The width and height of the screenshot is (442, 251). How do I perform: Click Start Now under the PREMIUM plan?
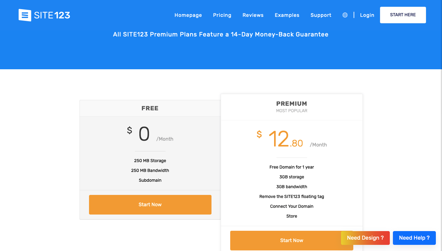coord(292,240)
